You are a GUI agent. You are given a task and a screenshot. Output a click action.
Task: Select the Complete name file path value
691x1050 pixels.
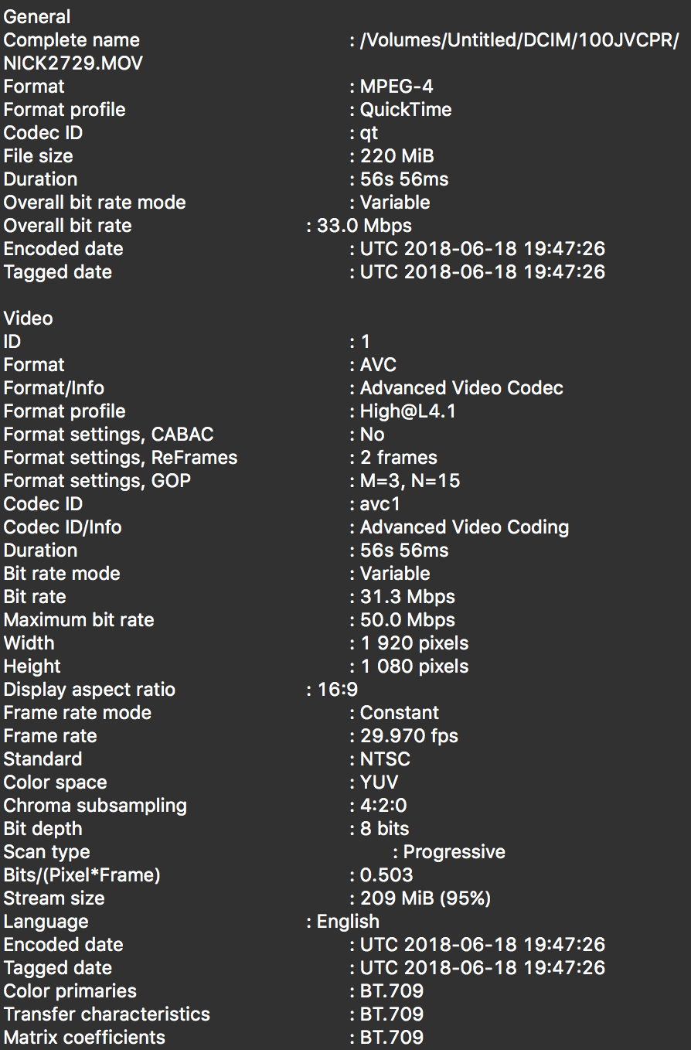(x=519, y=40)
